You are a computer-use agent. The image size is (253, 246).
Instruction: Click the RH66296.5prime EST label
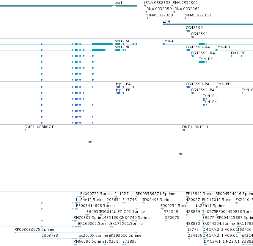click(89, 242)
